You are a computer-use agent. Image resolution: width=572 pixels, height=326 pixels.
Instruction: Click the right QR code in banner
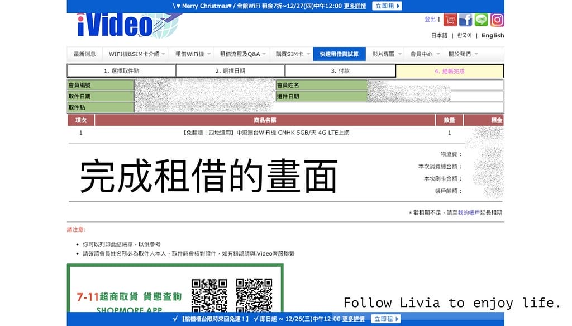[x=254, y=296]
